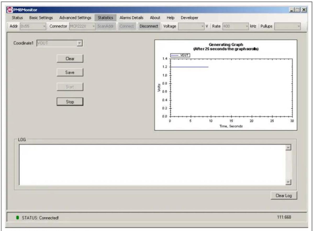Image resolution: width=313 pixels, height=231 pixels.
Task: Expand the Addr dropdown
Action: click(x=44, y=26)
